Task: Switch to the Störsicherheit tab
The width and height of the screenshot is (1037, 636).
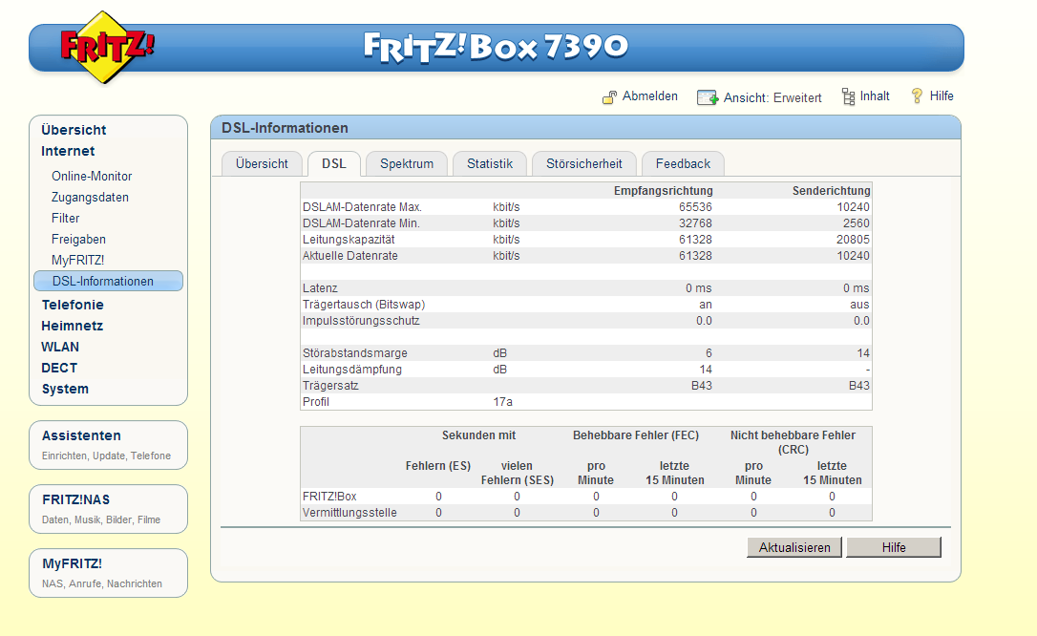Action: (x=584, y=164)
